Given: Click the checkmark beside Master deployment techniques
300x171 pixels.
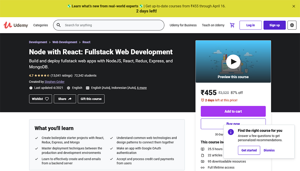Looking at the screenshot, I should pyautogui.click(x=36, y=148).
